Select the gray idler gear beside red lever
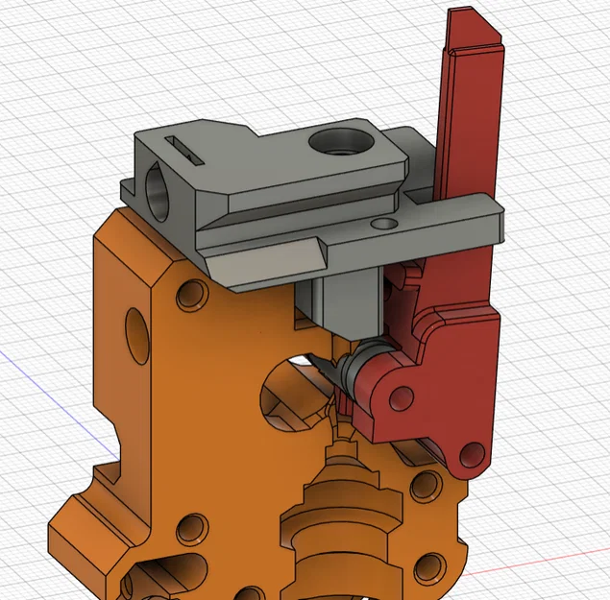The height and width of the screenshot is (600, 610). tap(354, 368)
